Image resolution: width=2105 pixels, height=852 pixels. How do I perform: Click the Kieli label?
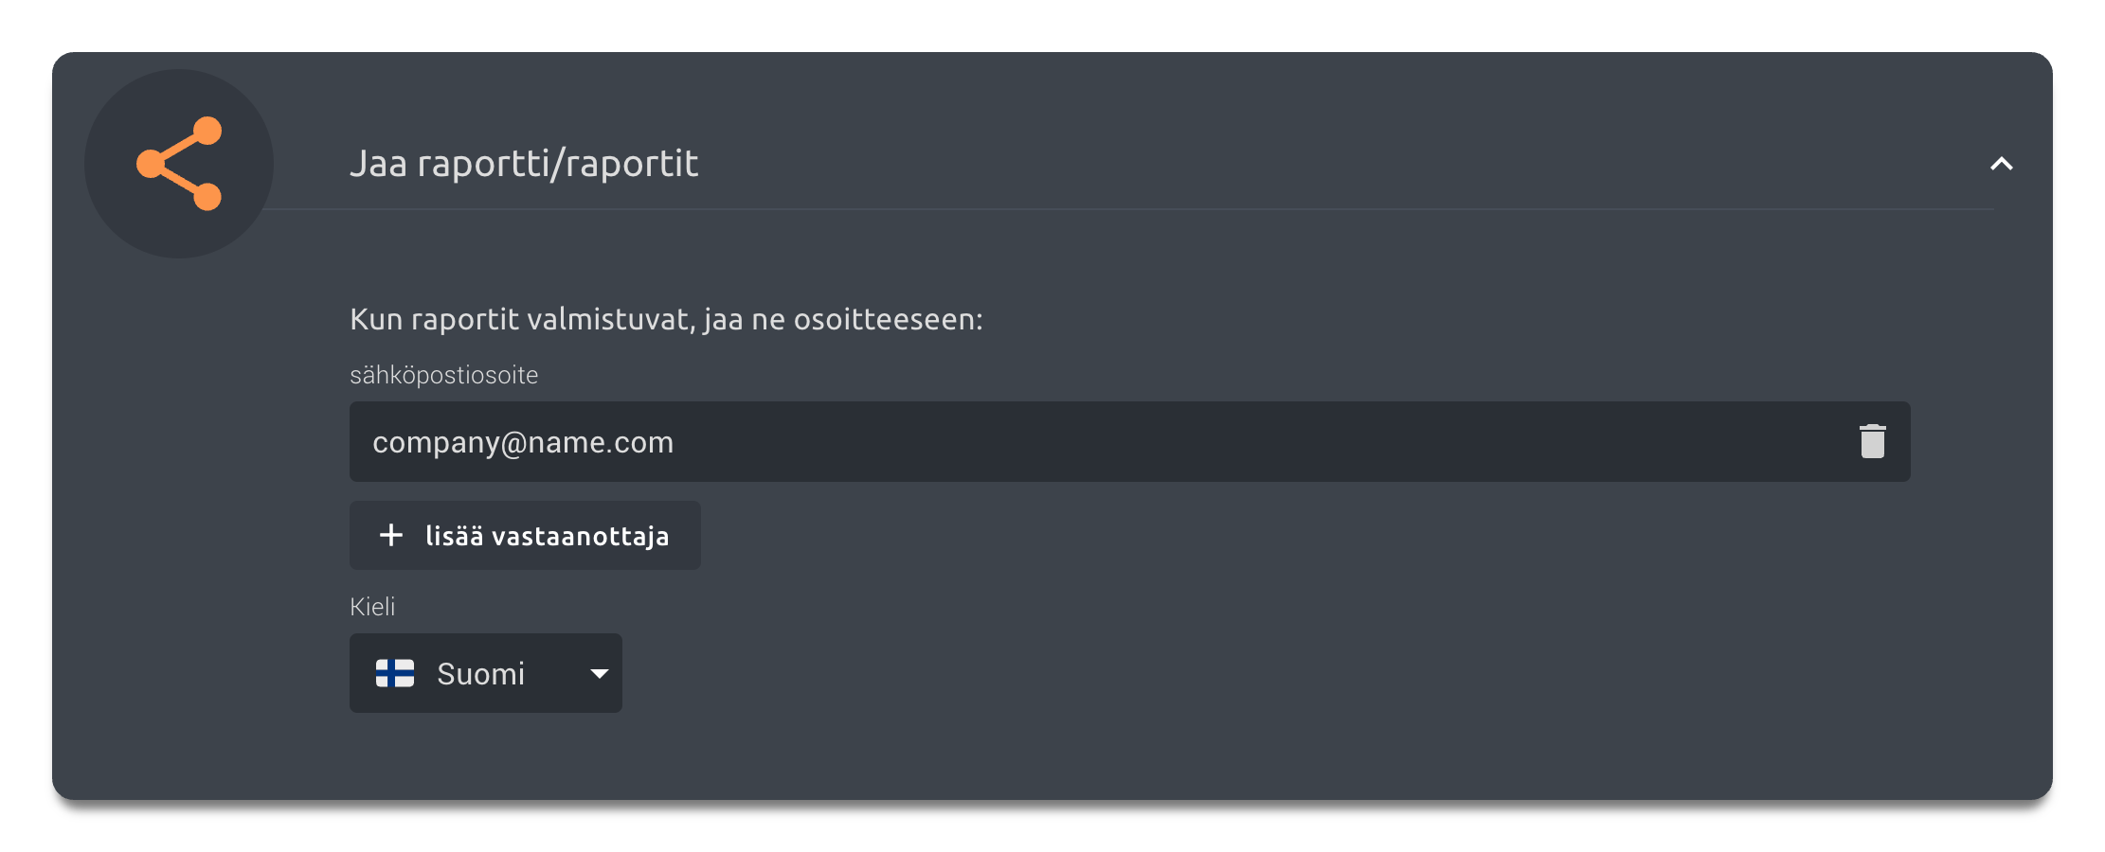coord(372,607)
